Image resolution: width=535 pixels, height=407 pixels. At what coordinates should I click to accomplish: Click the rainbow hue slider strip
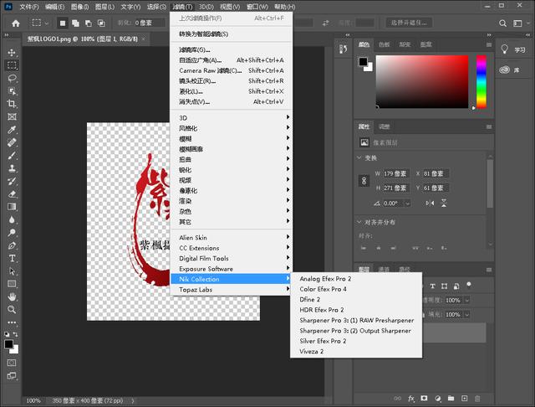pos(481,82)
